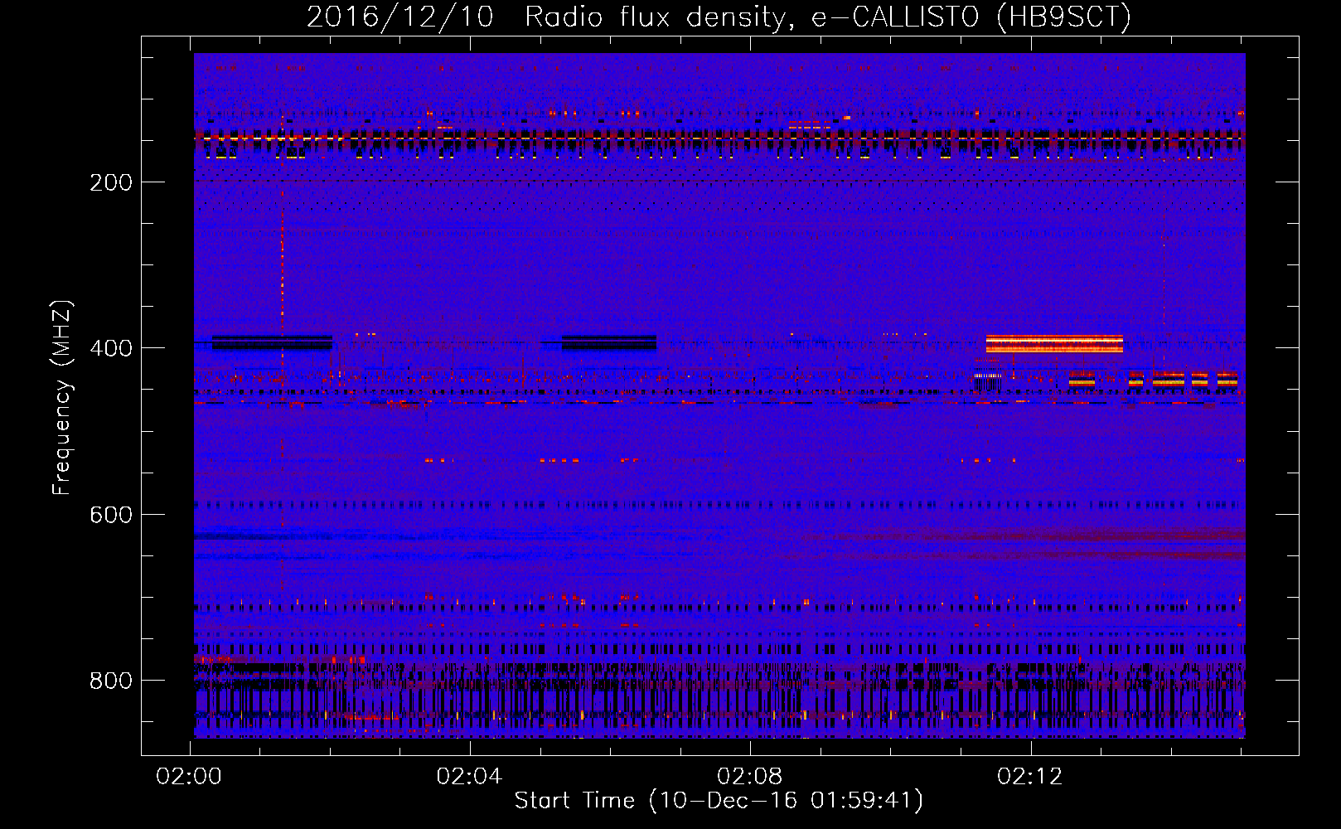The width and height of the screenshot is (1341, 829).
Task: Click the 02:08 time tick label
Action: click(x=749, y=776)
